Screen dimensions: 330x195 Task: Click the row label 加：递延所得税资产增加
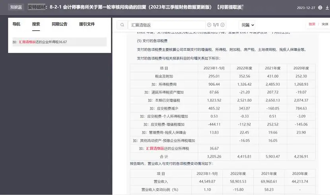164,92
